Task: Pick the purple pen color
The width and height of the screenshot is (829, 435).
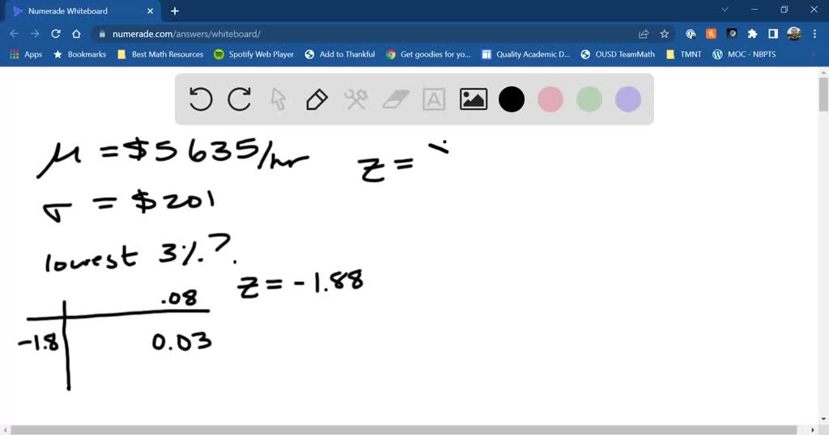Action: click(628, 99)
